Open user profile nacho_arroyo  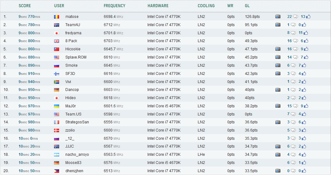[77, 155]
